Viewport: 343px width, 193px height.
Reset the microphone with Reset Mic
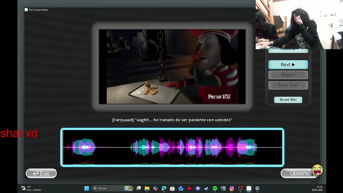click(288, 100)
